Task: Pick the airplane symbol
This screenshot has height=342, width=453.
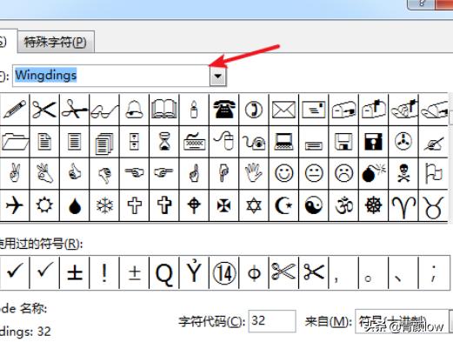Action: click(x=15, y=205)
